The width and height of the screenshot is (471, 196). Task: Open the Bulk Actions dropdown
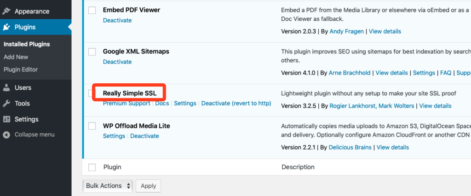[x=108, y=186]
